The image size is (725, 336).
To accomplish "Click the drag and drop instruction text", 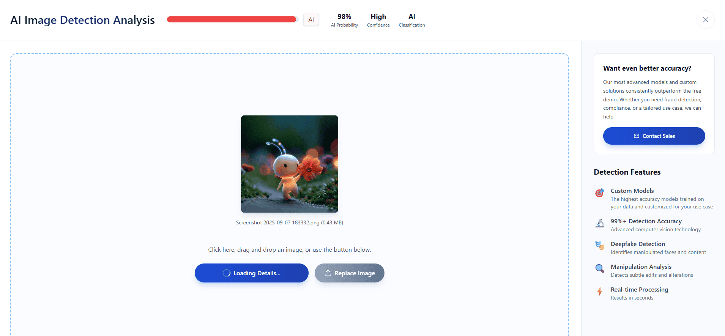I will [290, 249].
